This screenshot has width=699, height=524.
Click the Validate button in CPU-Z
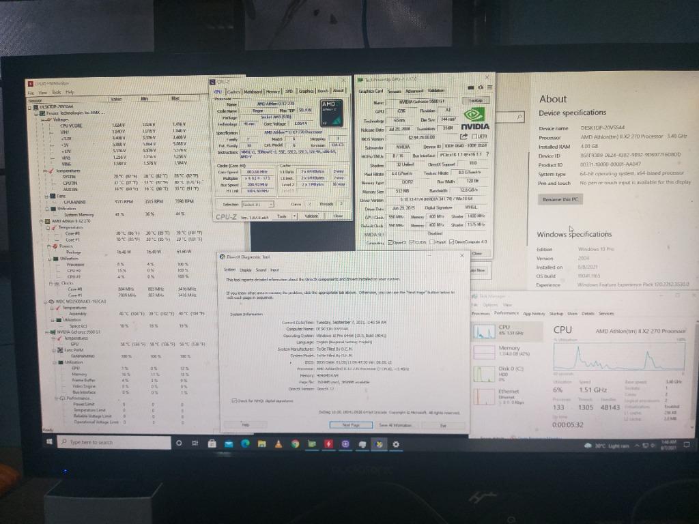coord(311,216)
